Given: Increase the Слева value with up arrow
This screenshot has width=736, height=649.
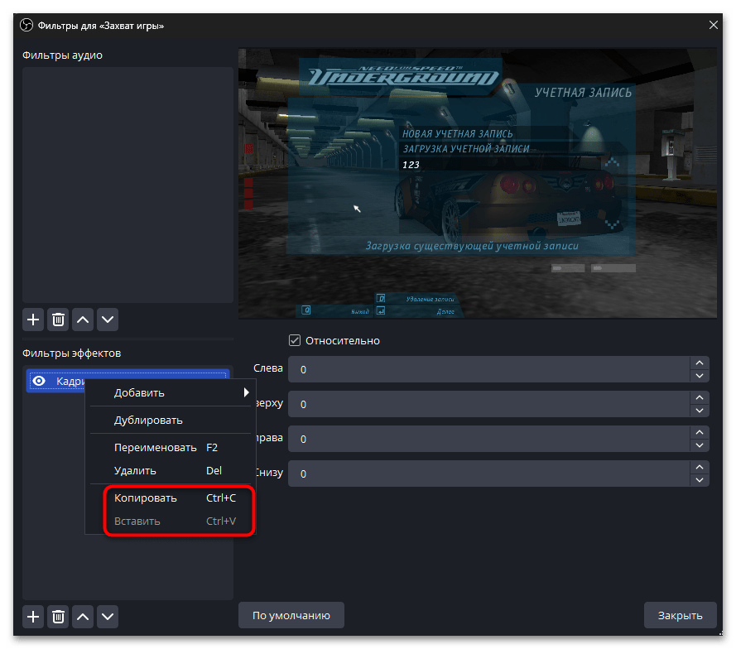Looking at the screenshot, I should [700, 363].
